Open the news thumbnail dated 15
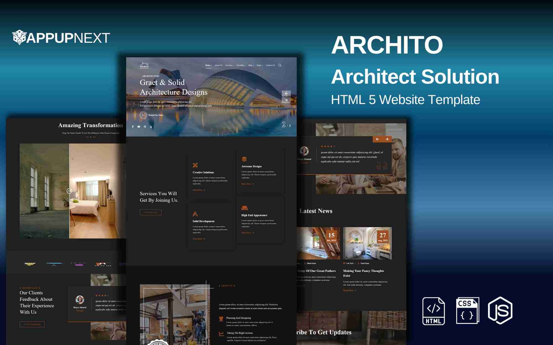This screenshot has height=345, width=553. click(x=318, y=243)
